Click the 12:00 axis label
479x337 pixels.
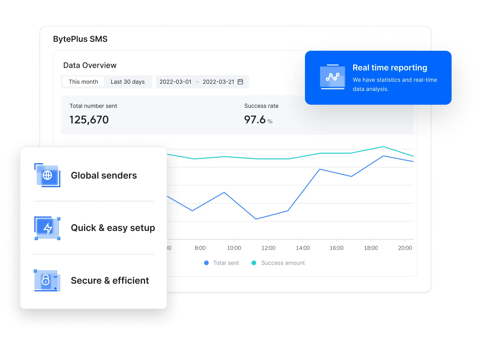tap(268, 248)
